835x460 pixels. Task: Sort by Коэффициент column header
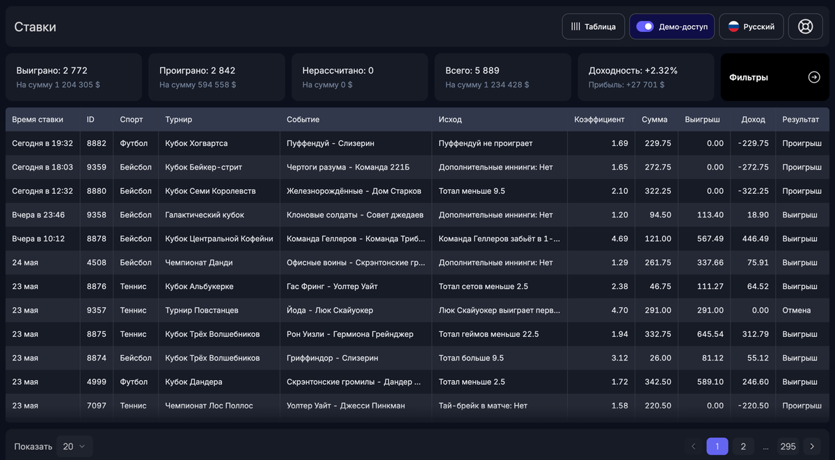[599, 120]
